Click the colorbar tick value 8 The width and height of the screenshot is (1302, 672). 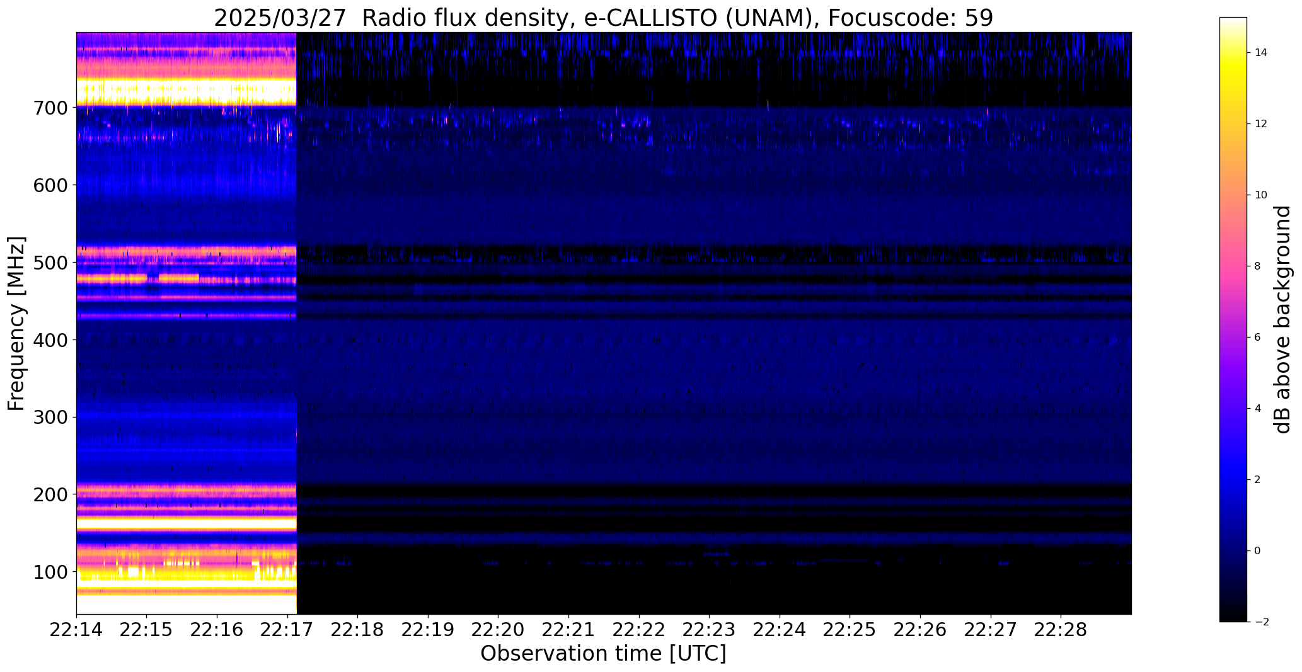(x=1258, y=266)
